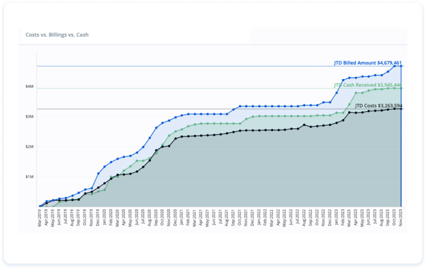Select the black Costs data point for Aug:2022

click(x=304, y=125)
